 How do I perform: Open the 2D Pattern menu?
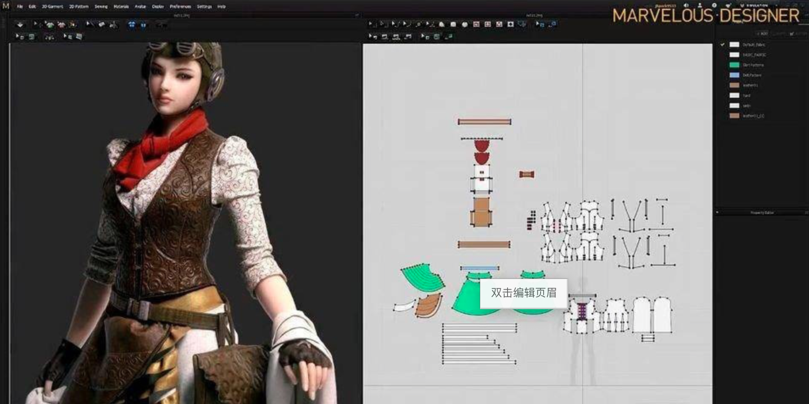79,6
